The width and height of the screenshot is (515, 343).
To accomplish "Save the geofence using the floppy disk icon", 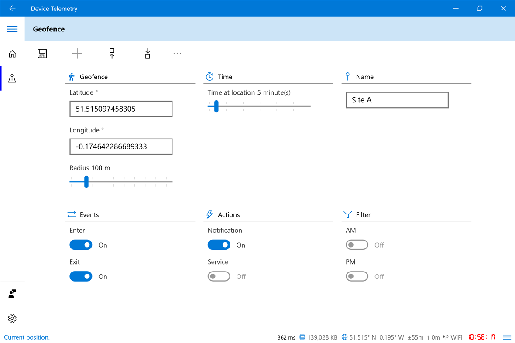I will point(42,53).
